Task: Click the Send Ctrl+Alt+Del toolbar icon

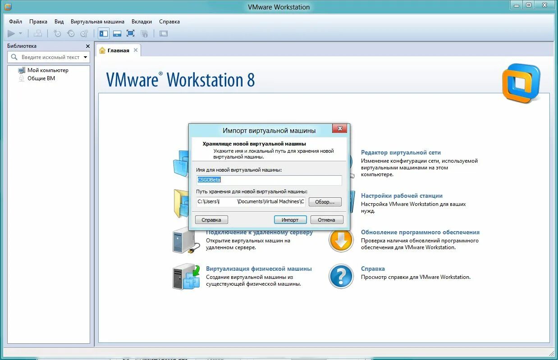Action: click(38, 33)
